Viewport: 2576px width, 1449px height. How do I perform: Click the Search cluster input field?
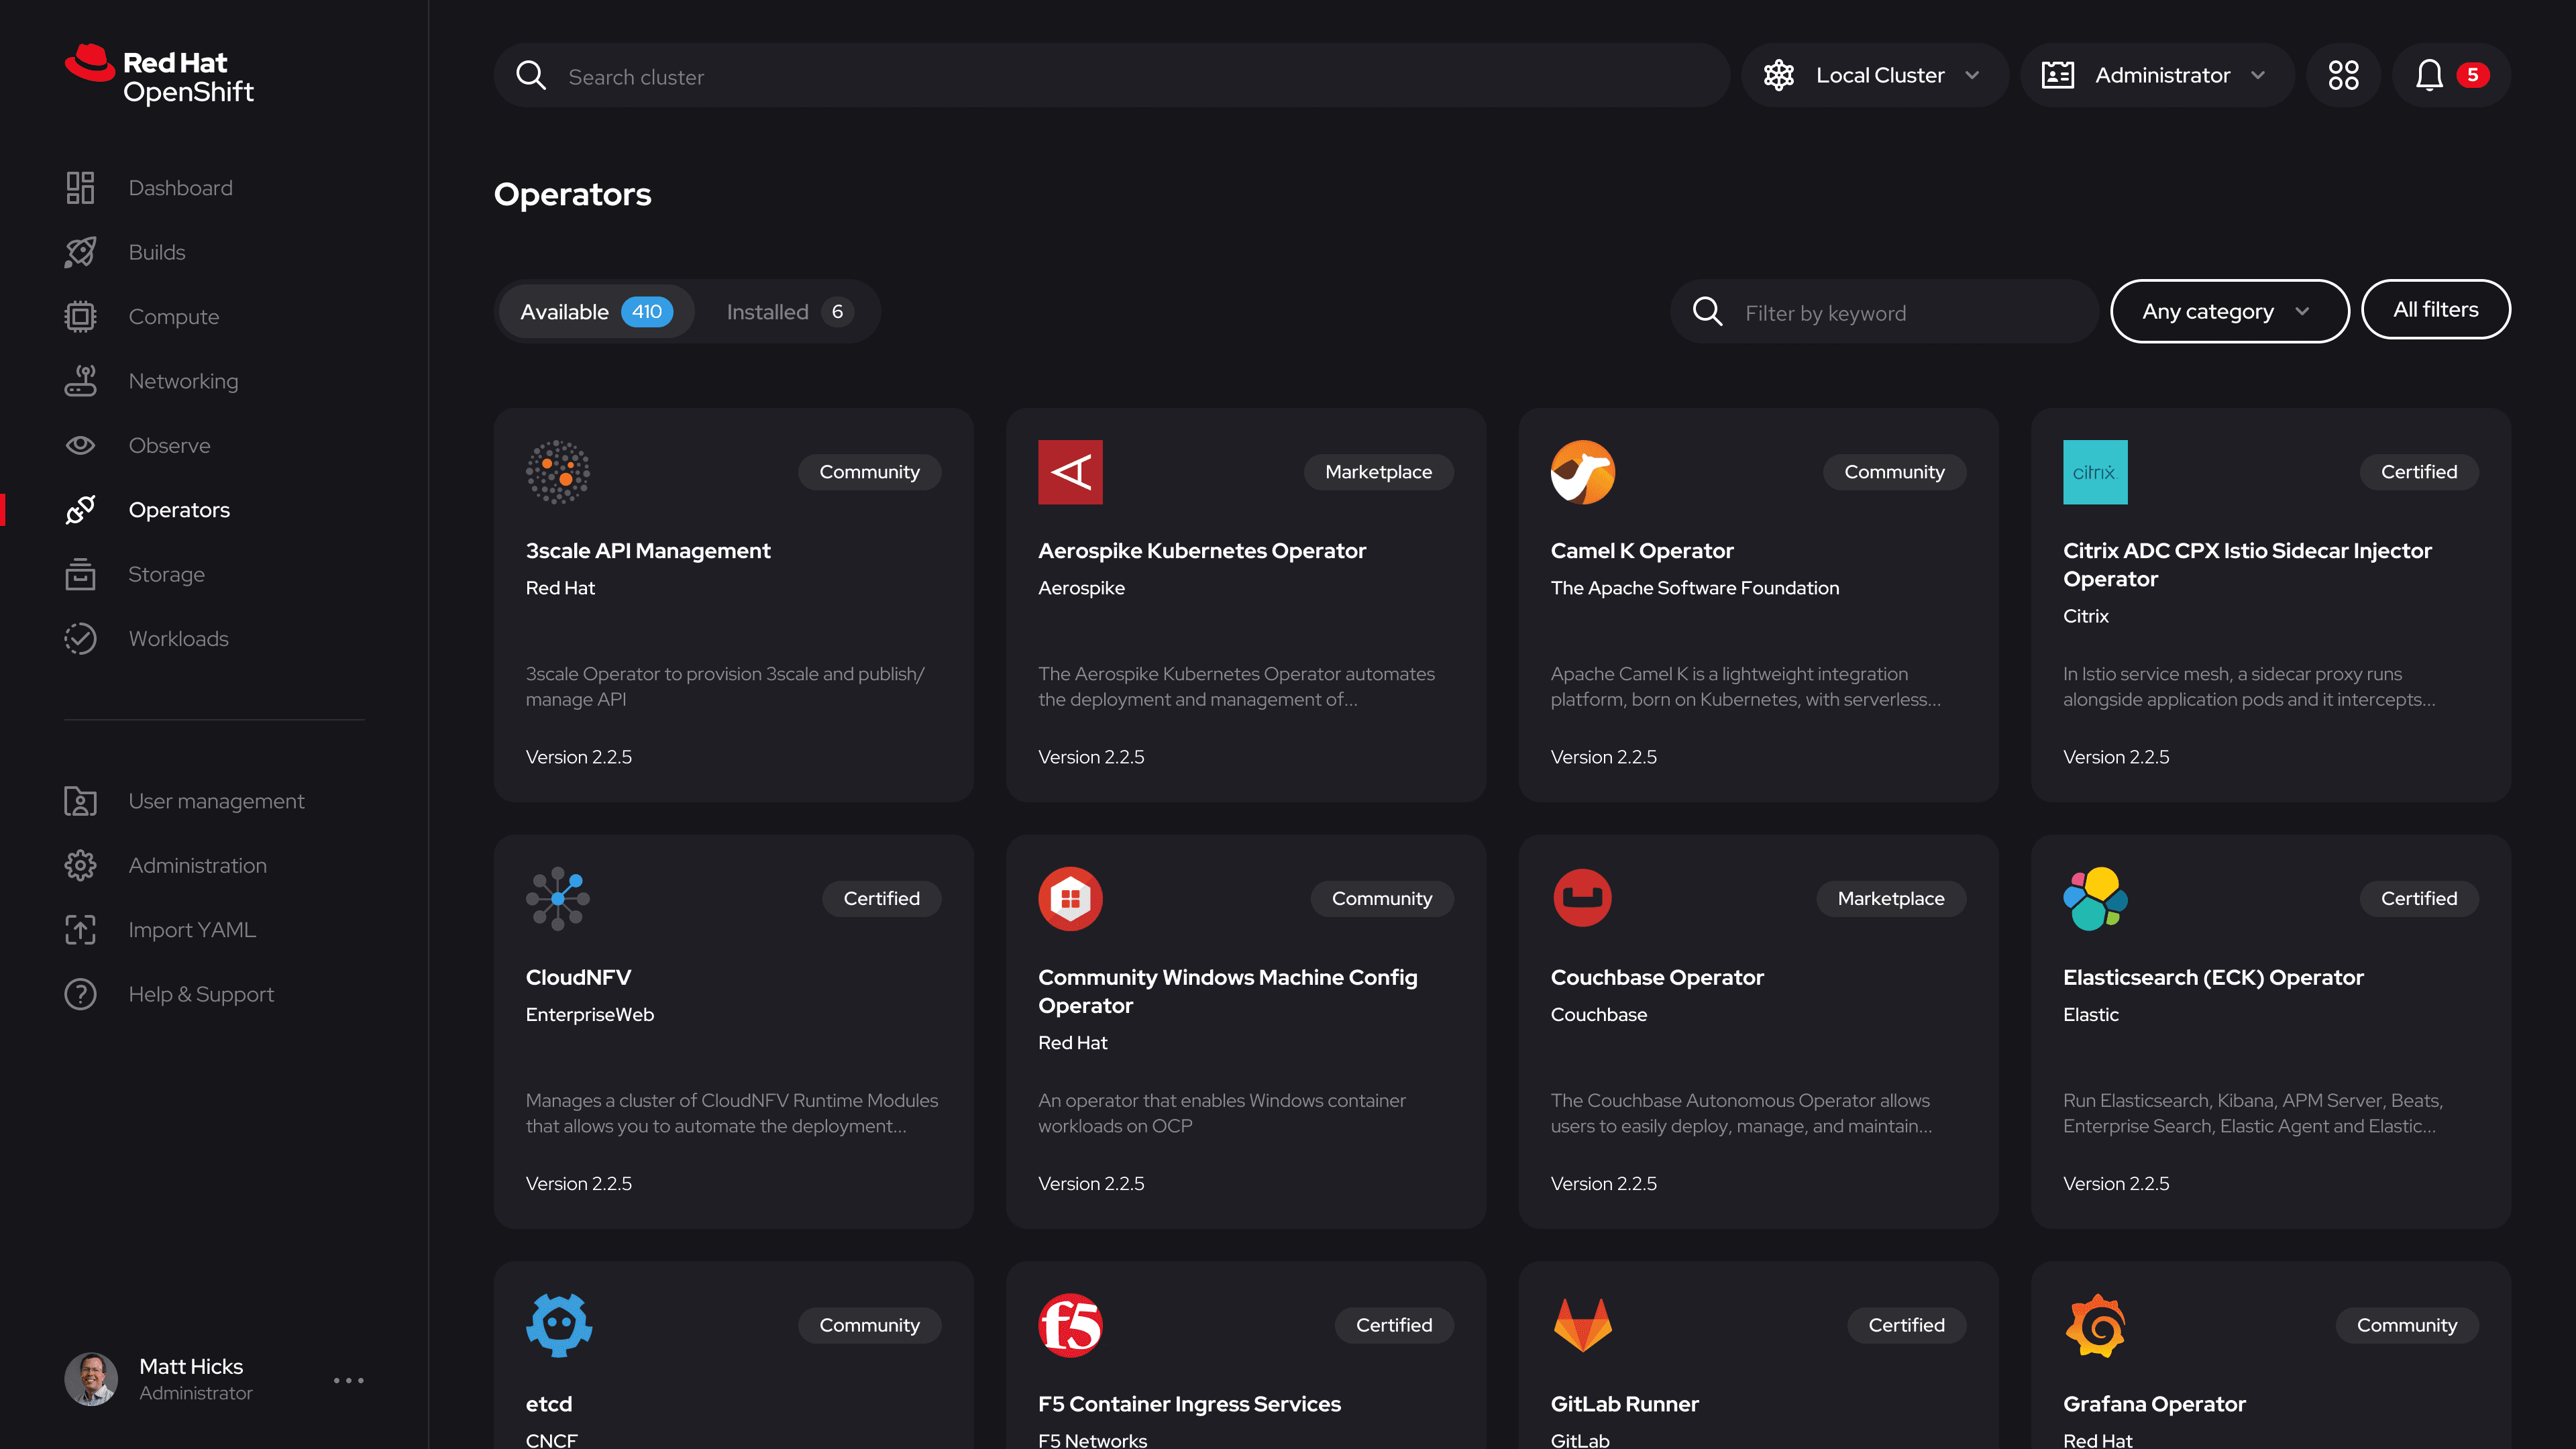pos(1111,75)
